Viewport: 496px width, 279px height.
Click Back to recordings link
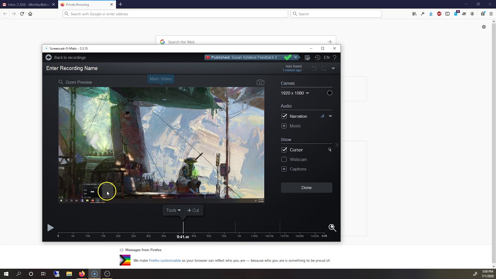pos(70,57)
